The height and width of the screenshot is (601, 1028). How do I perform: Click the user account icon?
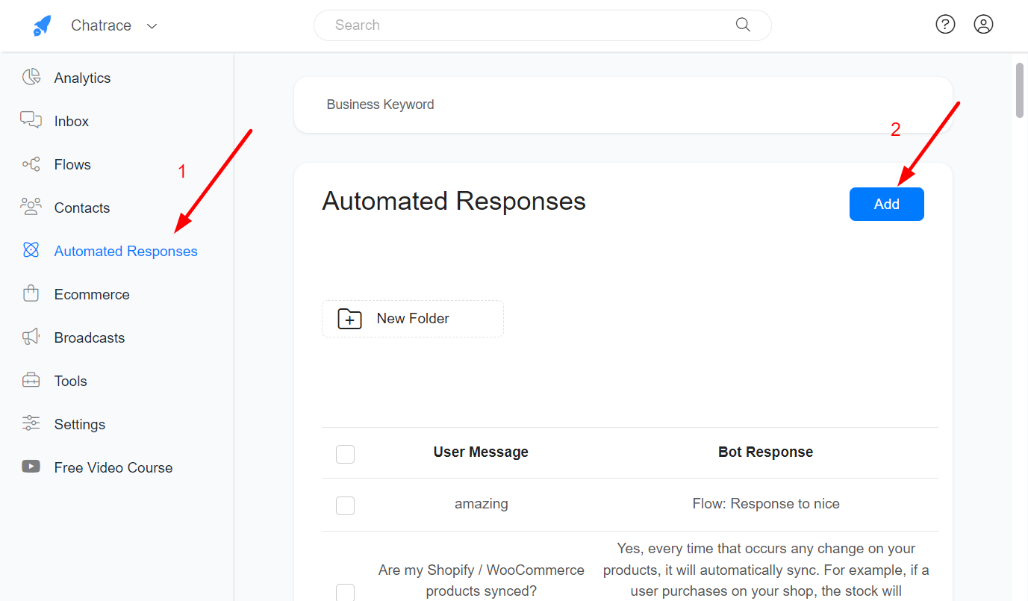(x=983, y=24)
